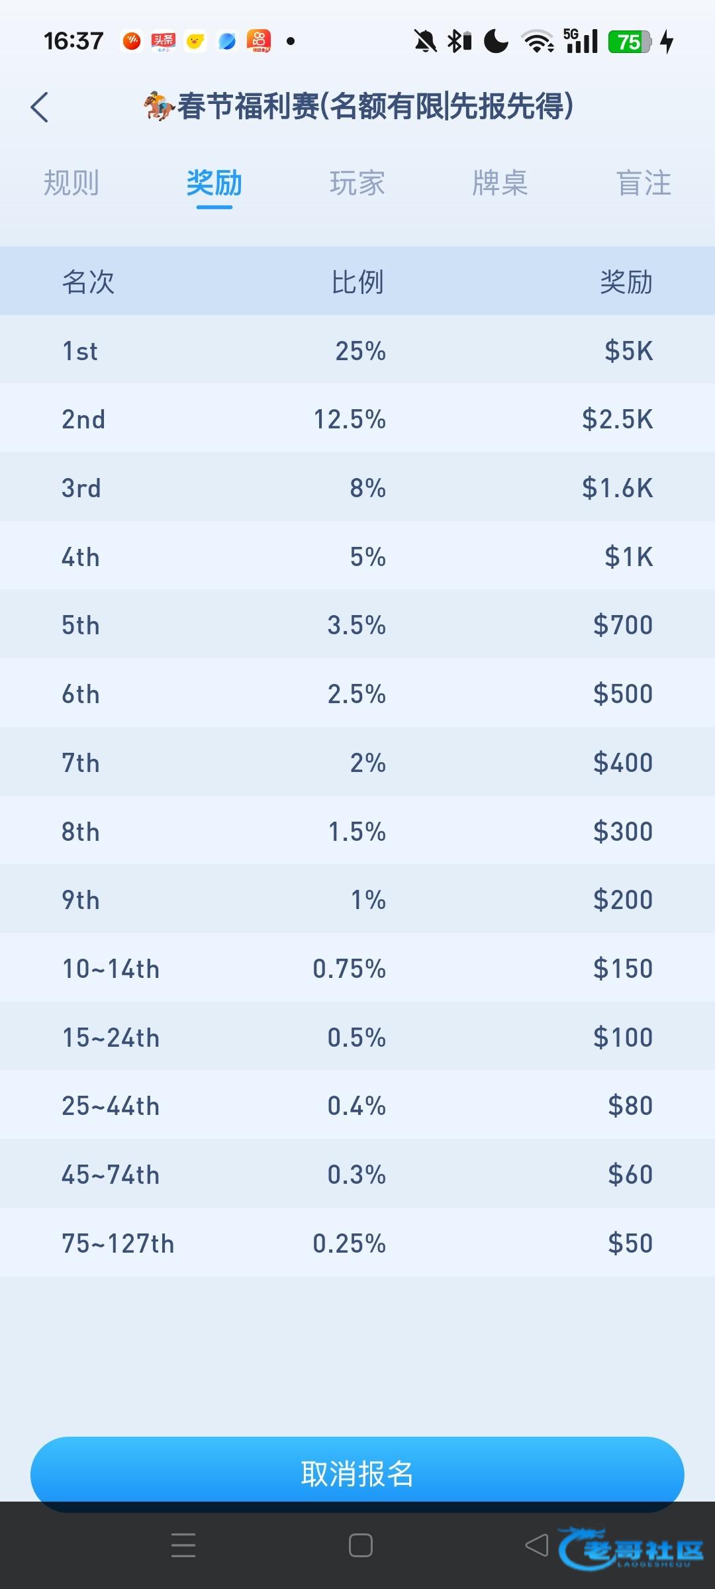Tap the Toutiao notification icon
The height and width of the screenshot is (1589, 715).
[x=163, y=42]
